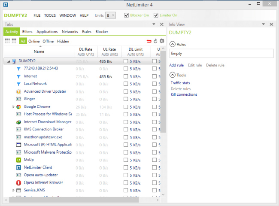Sort by the Name column header
Viewport: 279px width, 206px height.
coord(39,51)
